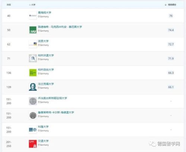This screenshot has height=152, width=186.
Task: Click the score value 66.1
Action: click(171, 87)
